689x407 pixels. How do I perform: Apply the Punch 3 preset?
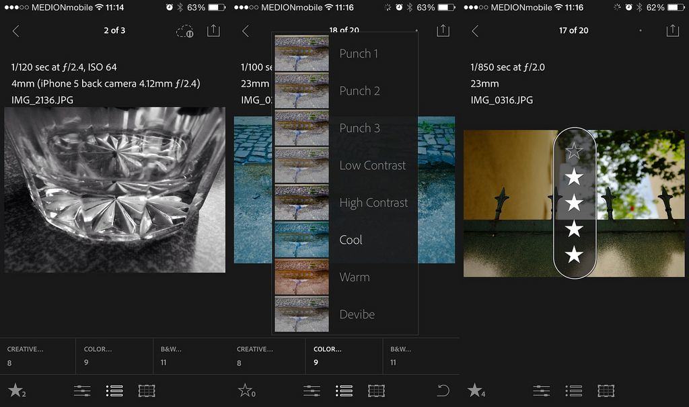pos(345,128)
